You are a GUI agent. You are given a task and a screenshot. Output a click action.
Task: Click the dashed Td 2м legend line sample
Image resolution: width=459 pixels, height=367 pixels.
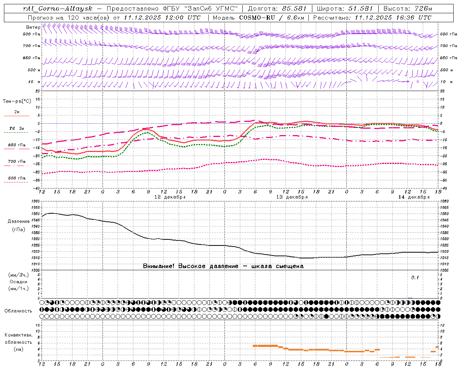[16, 133]
